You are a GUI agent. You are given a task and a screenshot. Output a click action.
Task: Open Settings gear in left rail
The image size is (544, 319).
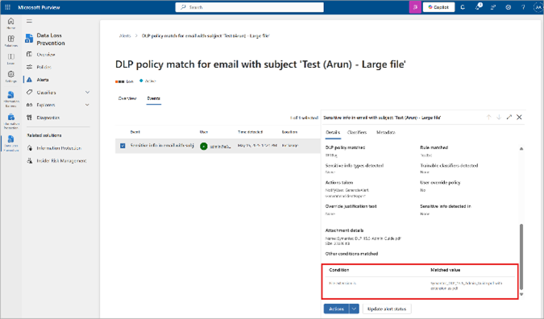point(11,77)
